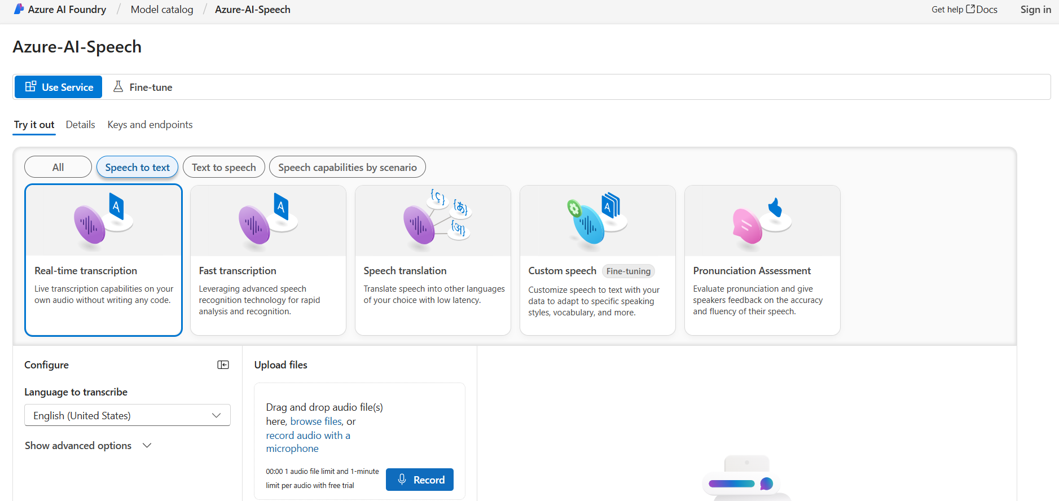Click the Azure AI Foundry logo icon
The width and height of the screenshot is (1059, 501).
tap(19, 9)
